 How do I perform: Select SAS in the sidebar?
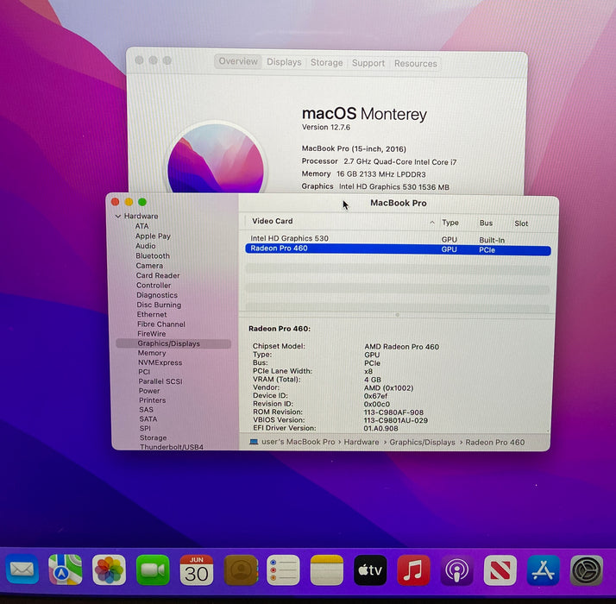(146, 410)
